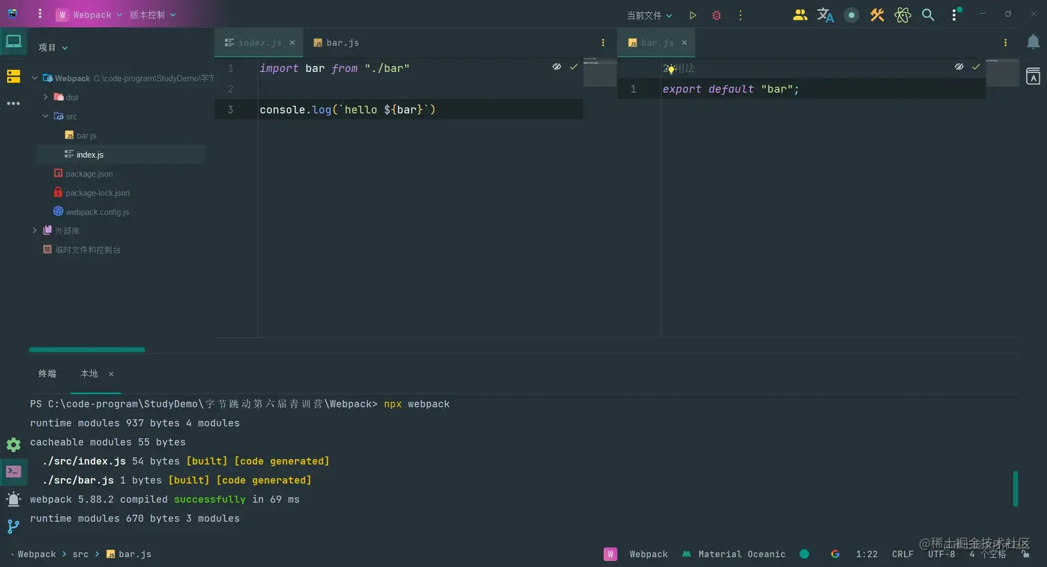Click the Webpack status bar widget

tap(636, 555)
